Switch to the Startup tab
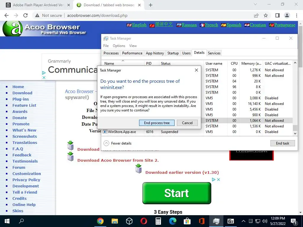 pyautogui.click(x=173, y=53)
